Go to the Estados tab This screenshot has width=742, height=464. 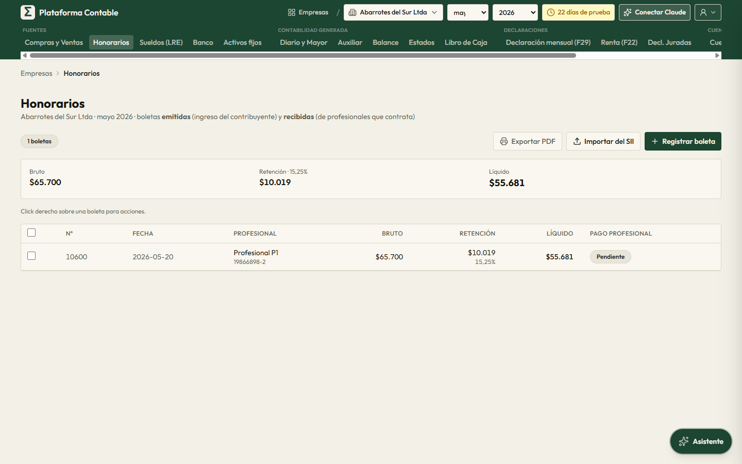(421, 42)
